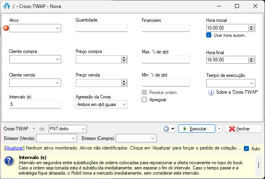This screenshot has width=265, height=179.
Task: Open the Cross-TWAP strategy menu arrow
Action: tap(34, 129)
